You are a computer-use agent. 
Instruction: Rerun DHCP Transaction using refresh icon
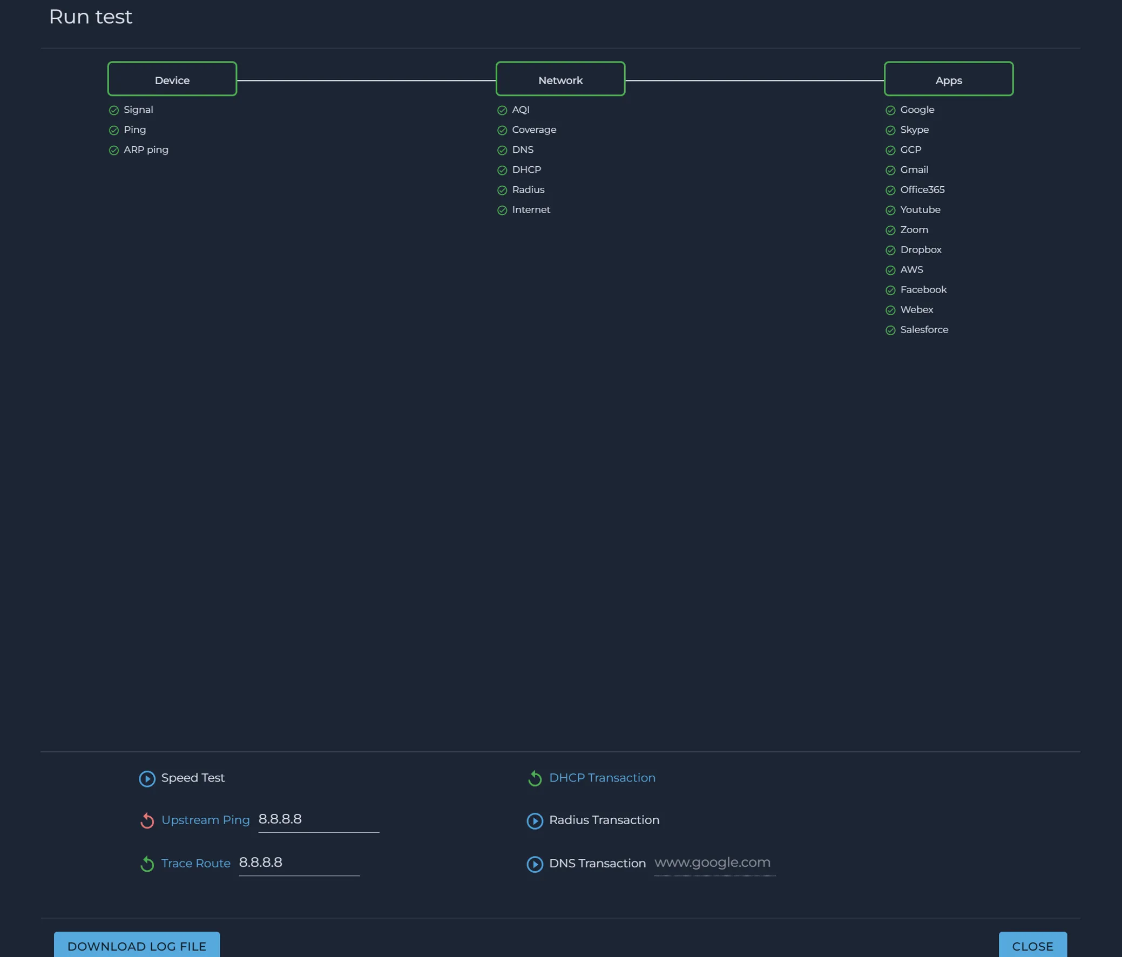click(535, 778)
